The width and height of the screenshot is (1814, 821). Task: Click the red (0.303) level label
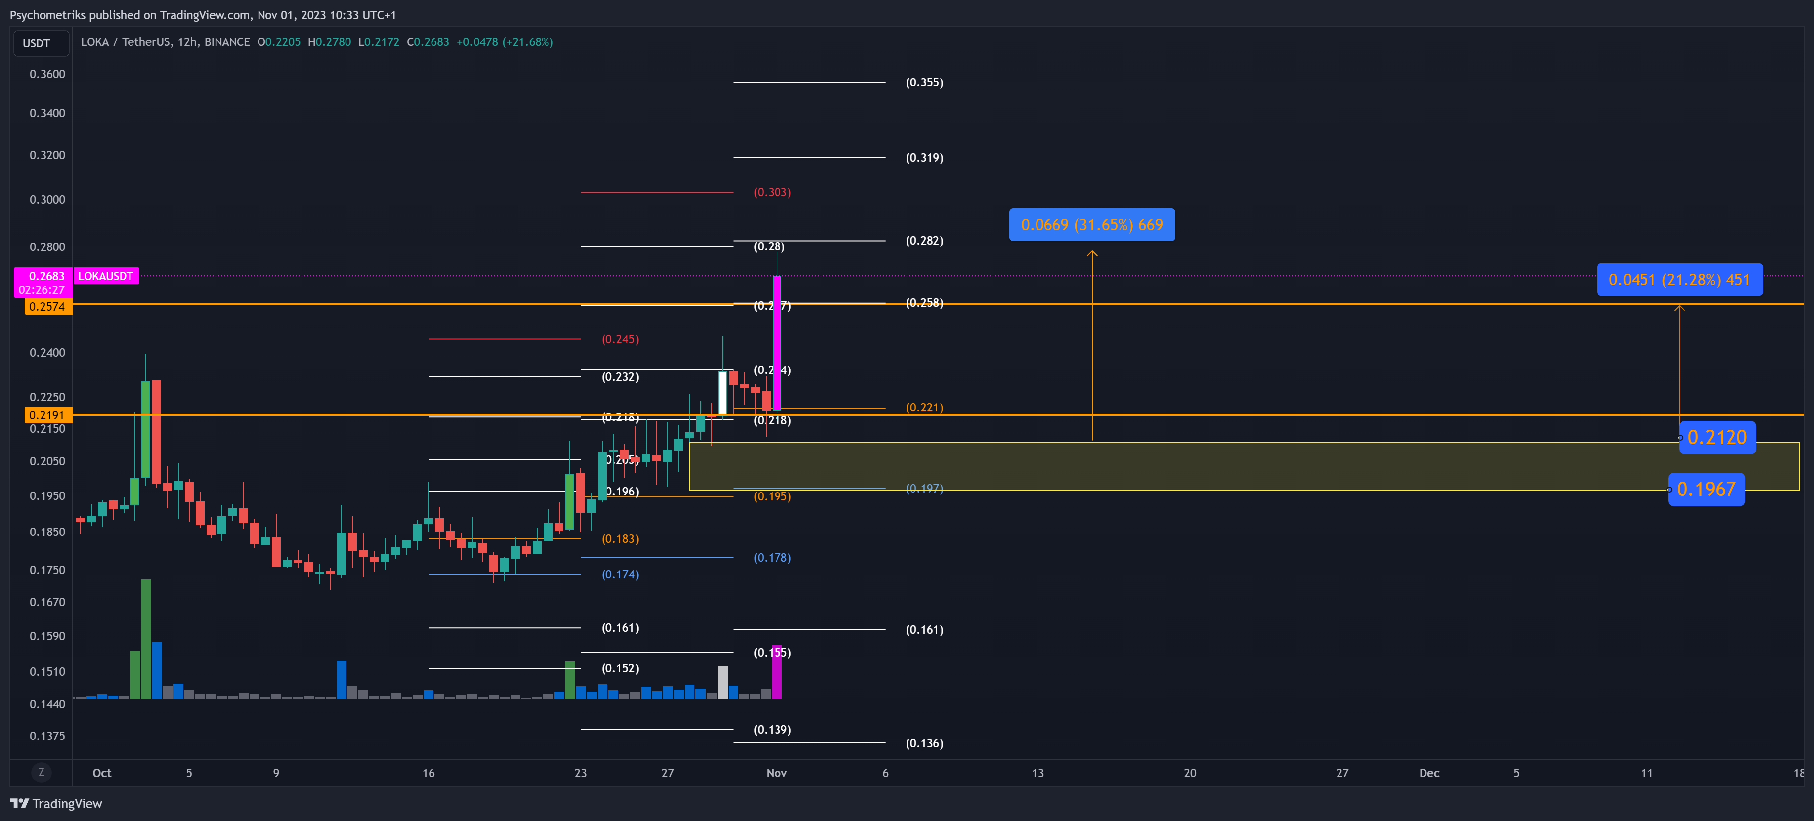[x=772, y=192]
